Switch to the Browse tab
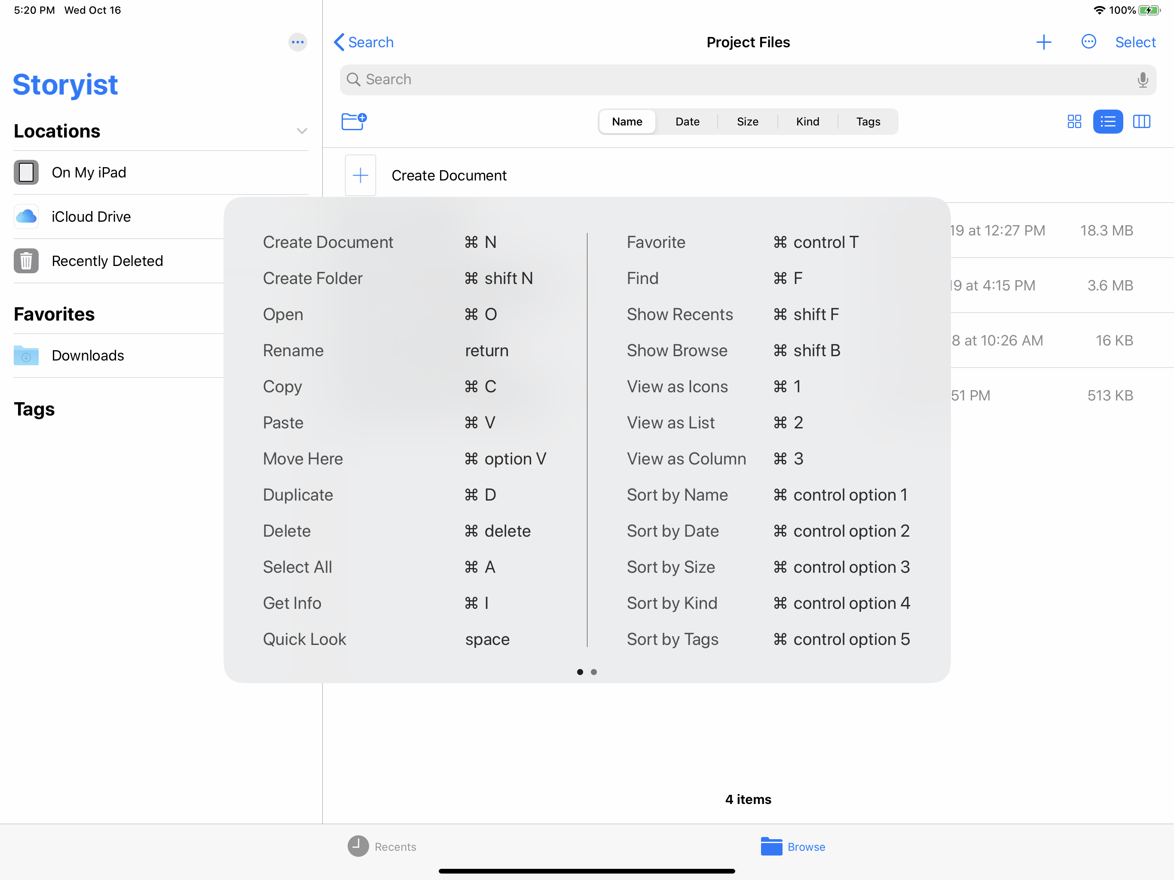The height and width of the screenshot is (880, 1174). coord(793,846)
